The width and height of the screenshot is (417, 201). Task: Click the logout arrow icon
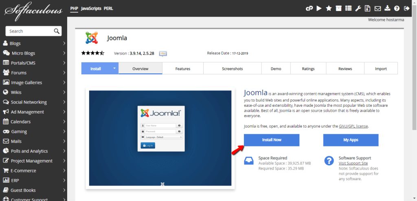click(x=406, y=8)
